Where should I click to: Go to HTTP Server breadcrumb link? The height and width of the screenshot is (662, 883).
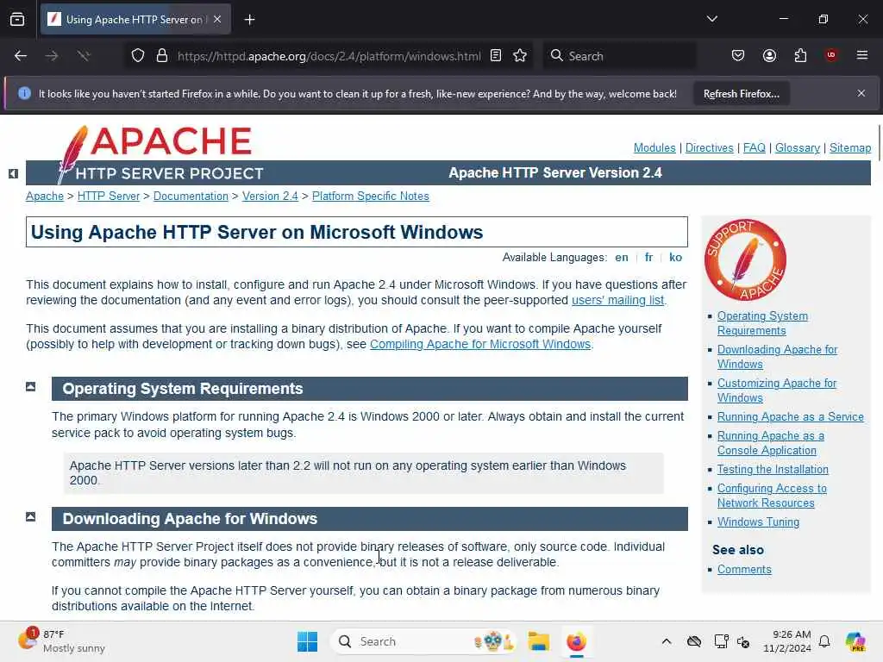coord(108,196)
